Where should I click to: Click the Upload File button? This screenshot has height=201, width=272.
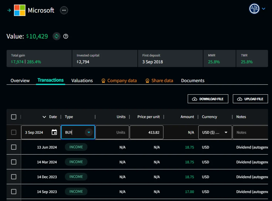pos(250,99)
